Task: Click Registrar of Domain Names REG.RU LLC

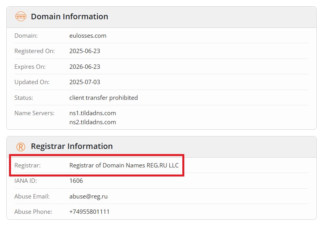Action: coord(124,165)
